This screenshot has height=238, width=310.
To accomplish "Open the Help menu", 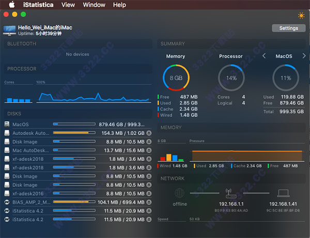I will 119,5.
